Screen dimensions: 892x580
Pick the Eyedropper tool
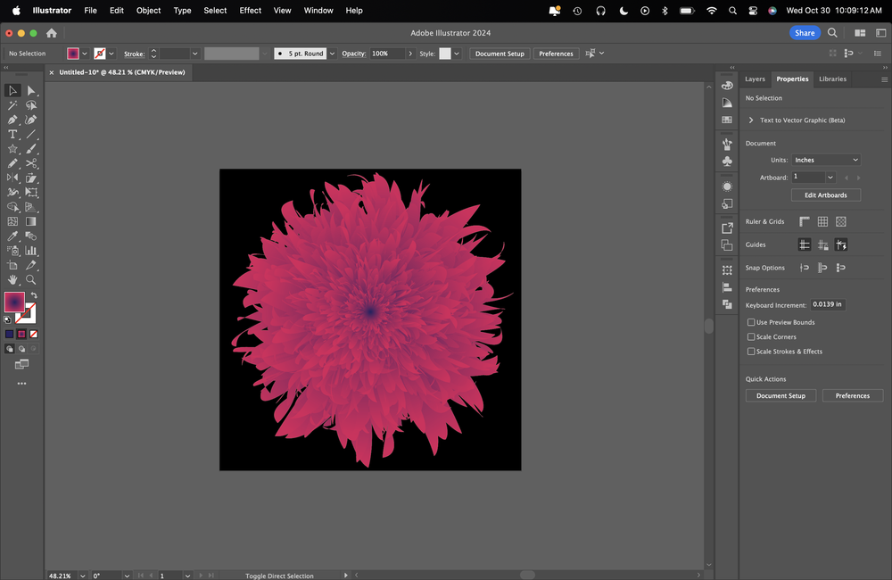[x=12, y=236]
